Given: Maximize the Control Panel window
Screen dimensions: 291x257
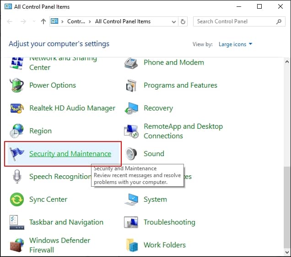Looking at the screenshot, I should pyautogui.click(x=259, y=7).
